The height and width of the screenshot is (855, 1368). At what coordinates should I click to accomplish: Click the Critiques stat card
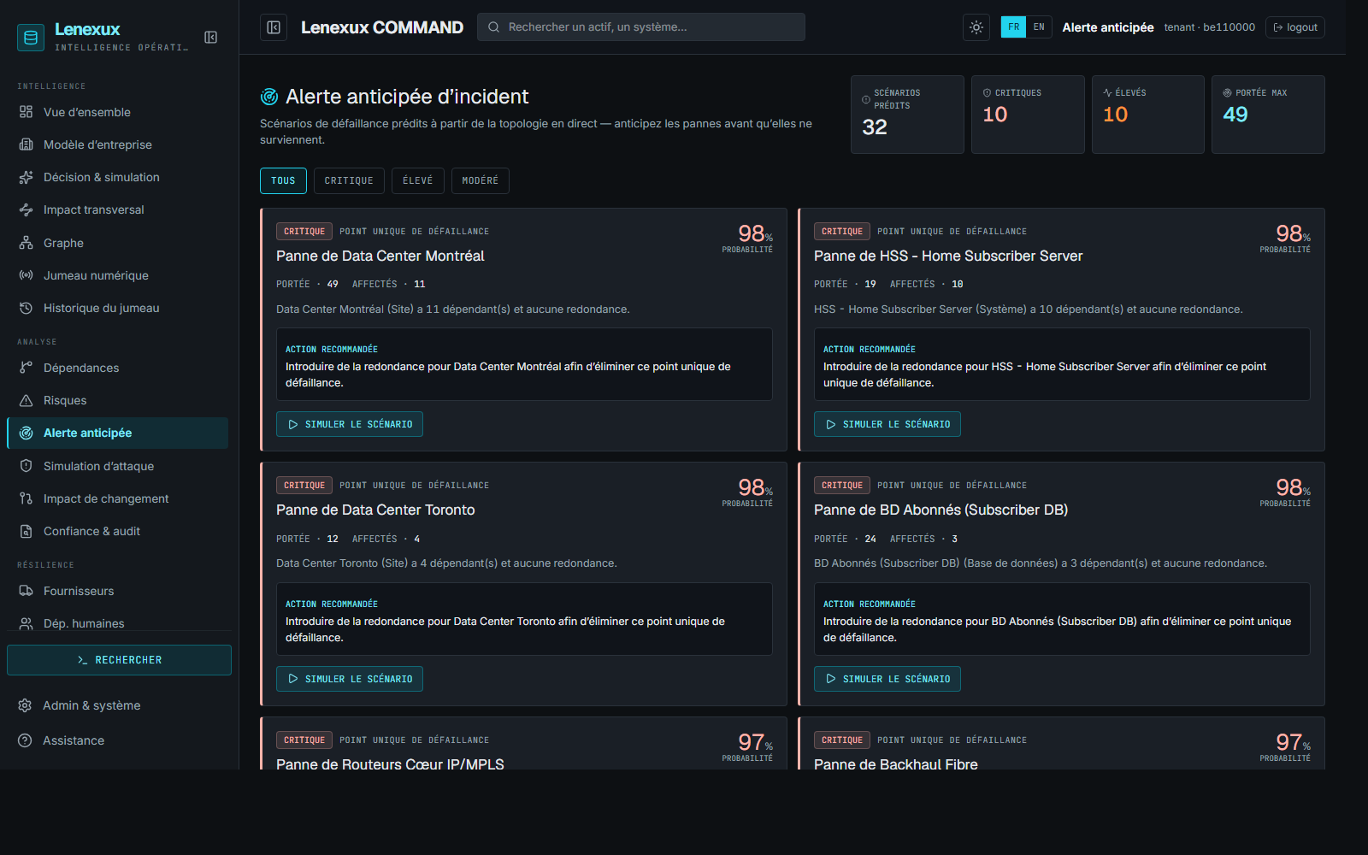1028,115
